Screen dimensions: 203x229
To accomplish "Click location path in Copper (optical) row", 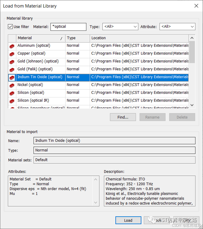I will (140, 54).
